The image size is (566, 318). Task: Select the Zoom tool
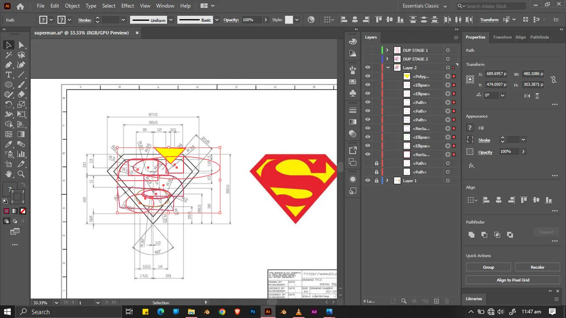point(21,174)
